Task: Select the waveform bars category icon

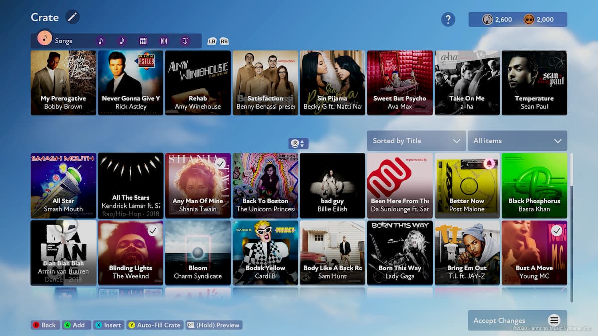Action: 164,41
